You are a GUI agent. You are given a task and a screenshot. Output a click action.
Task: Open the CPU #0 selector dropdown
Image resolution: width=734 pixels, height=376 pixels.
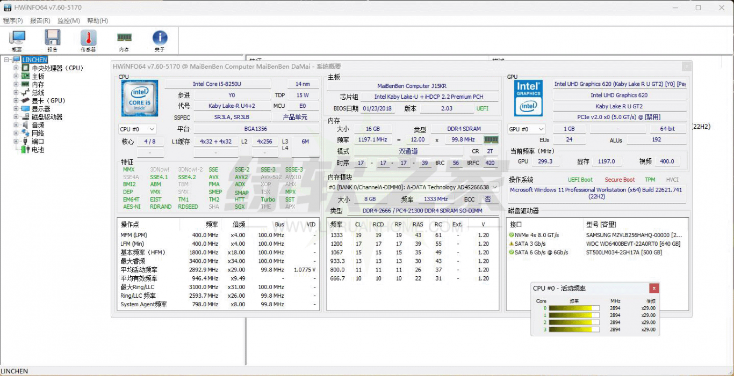point(138,129)
